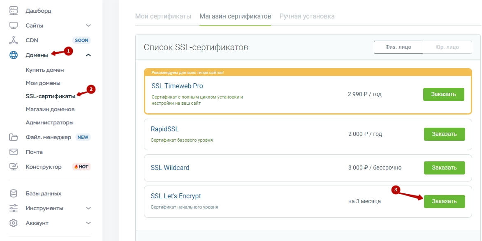
Task: Switch to Ручная установка tab
Action: coord(307,16)
